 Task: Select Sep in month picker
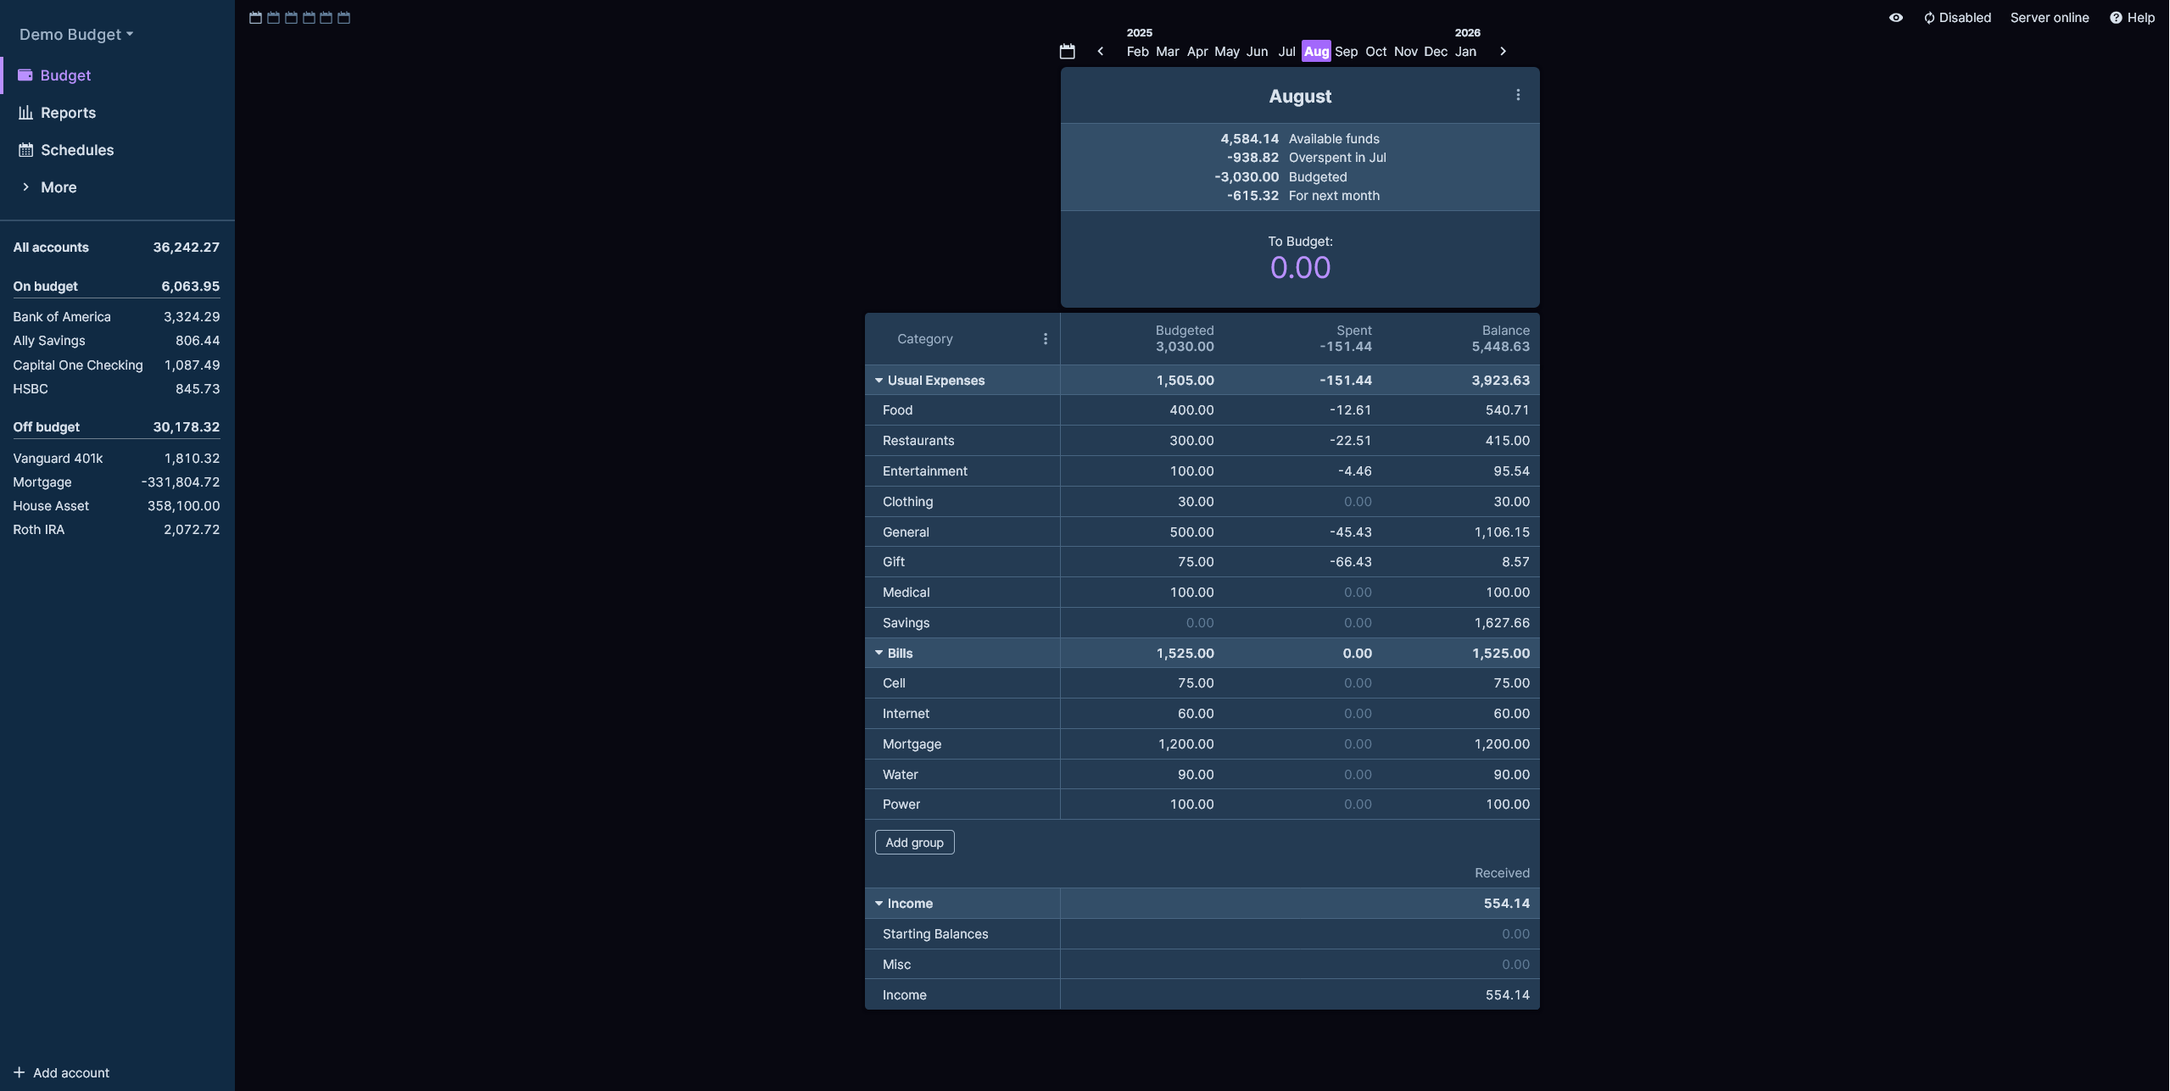tap(1346, 52)
